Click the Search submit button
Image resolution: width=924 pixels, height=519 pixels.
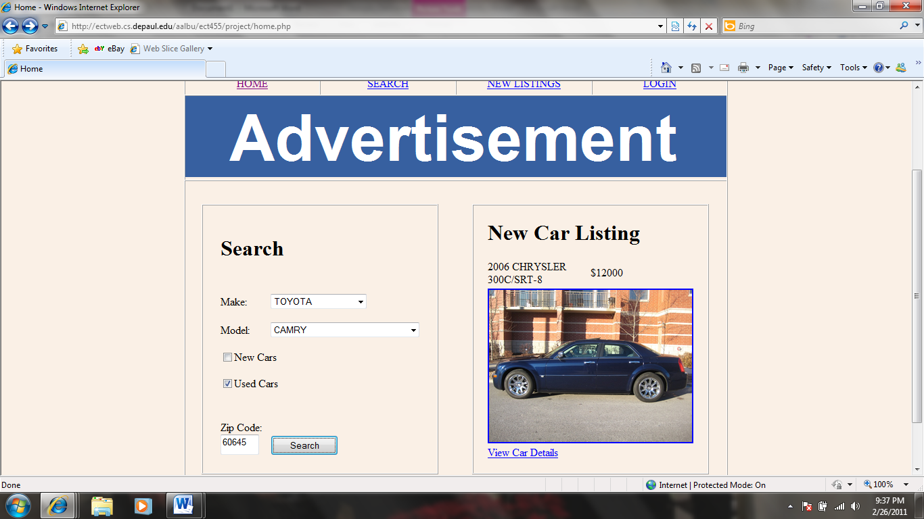pyautogui.click(x=304, y=445)
